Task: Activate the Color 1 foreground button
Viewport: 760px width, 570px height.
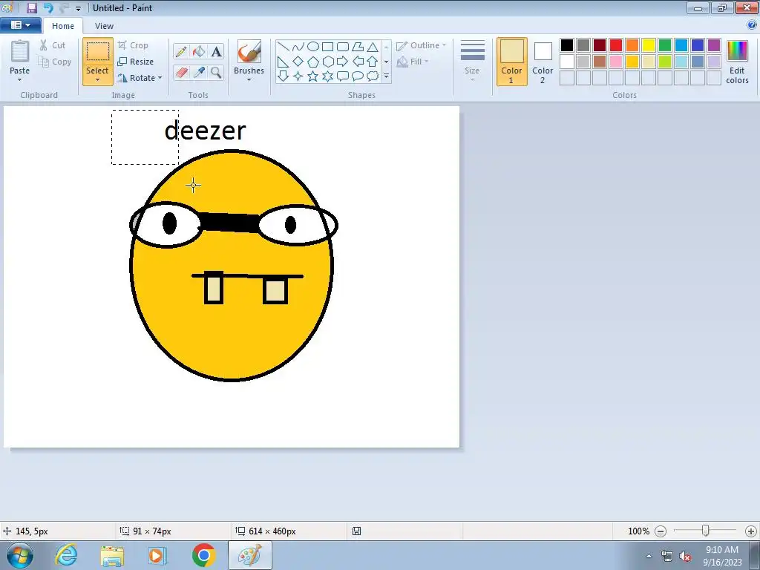Action: 511,62
